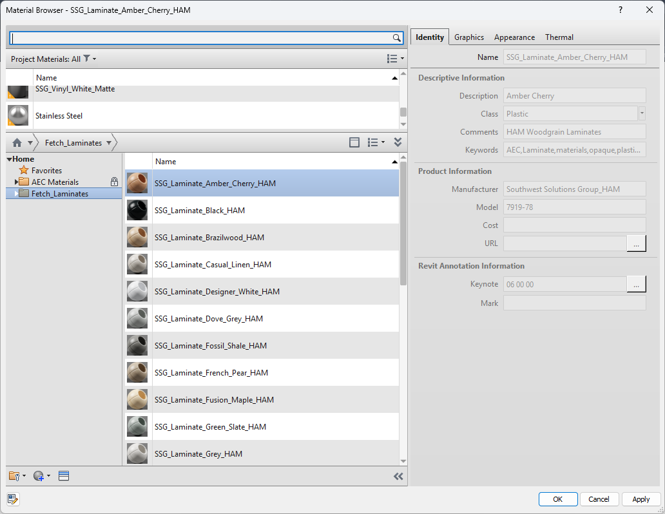
Task: Toggle the material editor icon at bottom left
Action: 13,499
